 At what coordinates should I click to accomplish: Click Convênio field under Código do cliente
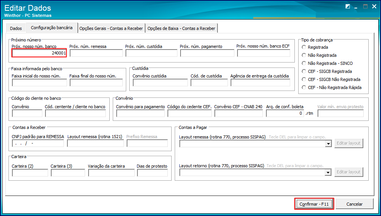click(x=27, y=113)
